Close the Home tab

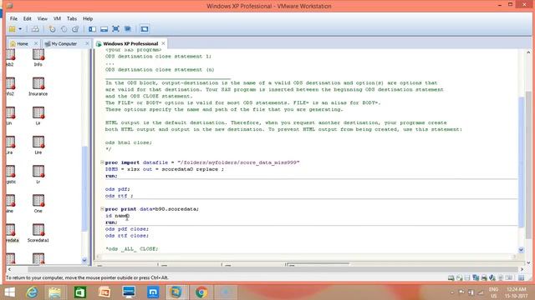click(36, 43)
